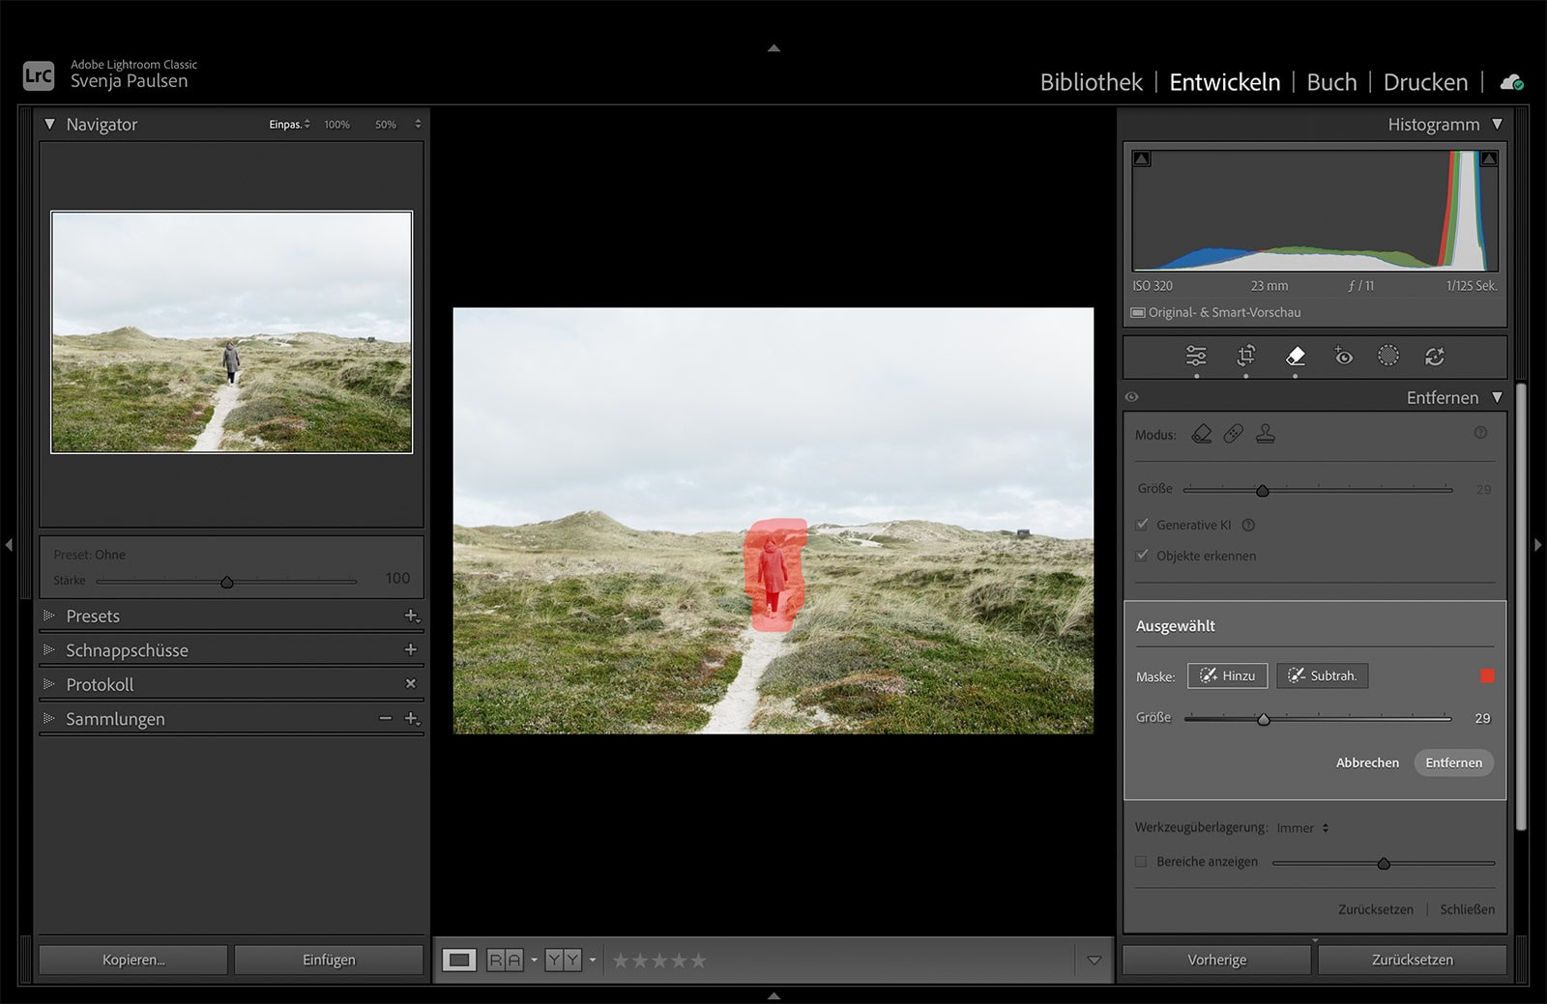
Task: Click Abbrechen to cancel selection
Action: pos(1367,762)
